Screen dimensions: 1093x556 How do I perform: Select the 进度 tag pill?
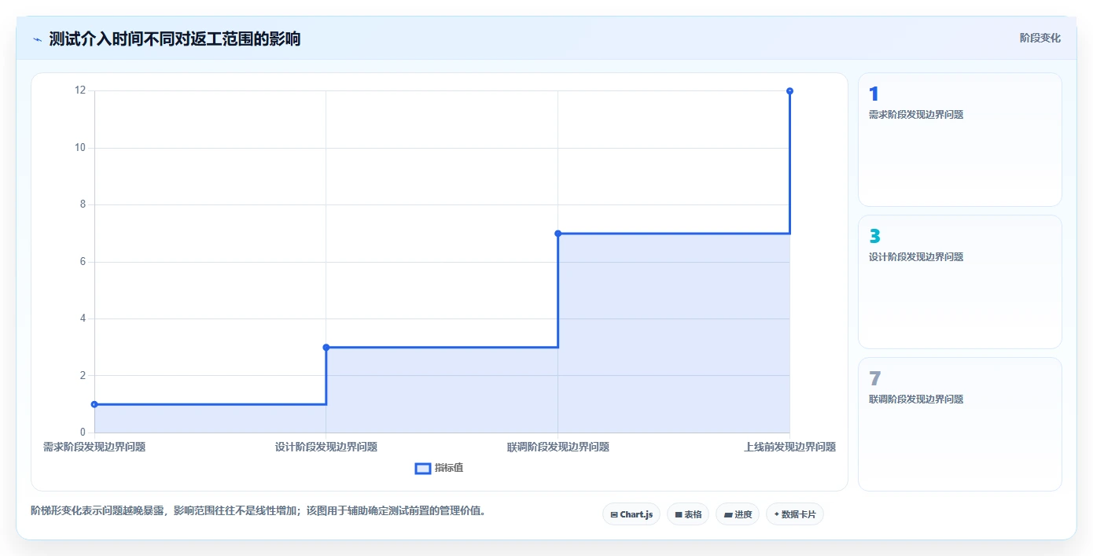(x=738, y=514)
